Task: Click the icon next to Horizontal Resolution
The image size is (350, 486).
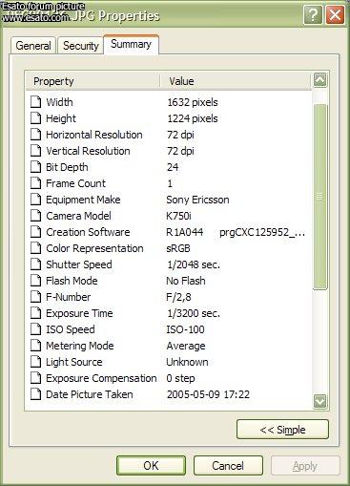Action: pos(35,135)
